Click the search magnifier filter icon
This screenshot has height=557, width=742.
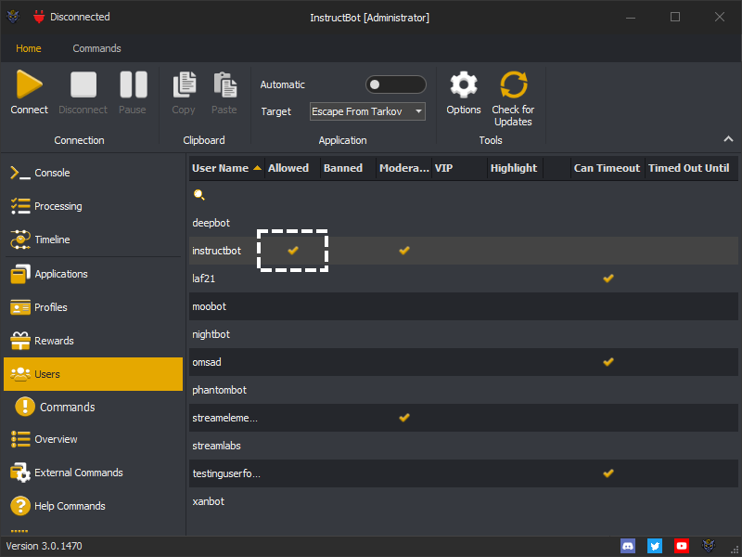(x=199, y=195)
